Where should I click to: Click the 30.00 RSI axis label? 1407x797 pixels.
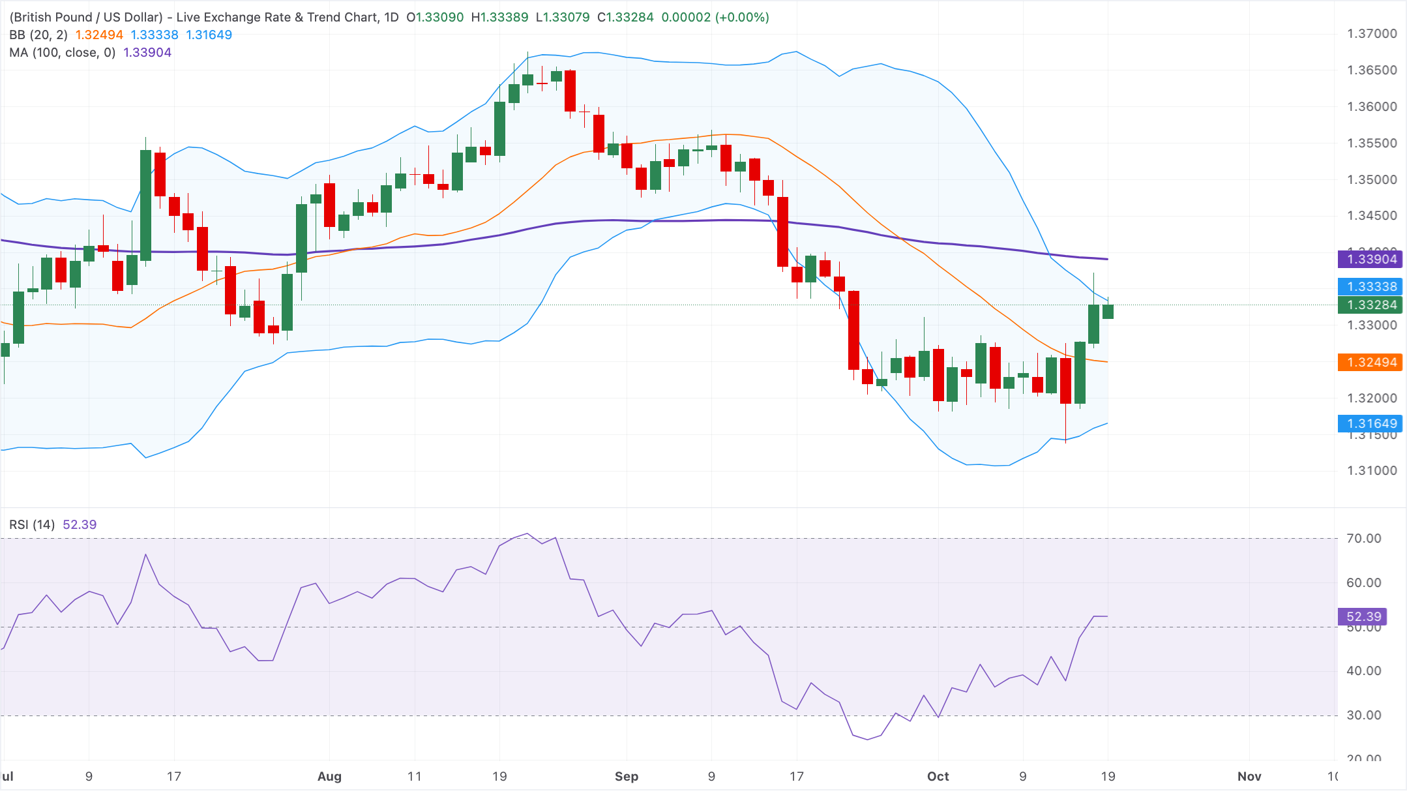[x=1364, y=715]
